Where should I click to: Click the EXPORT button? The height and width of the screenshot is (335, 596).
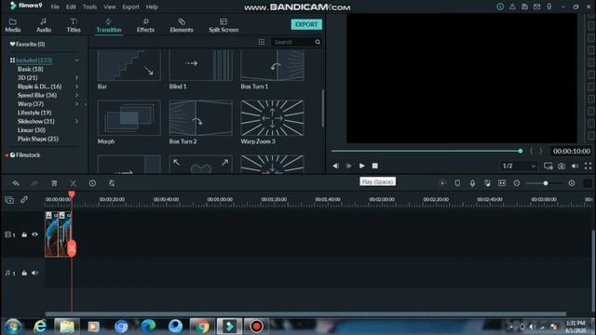306,24
